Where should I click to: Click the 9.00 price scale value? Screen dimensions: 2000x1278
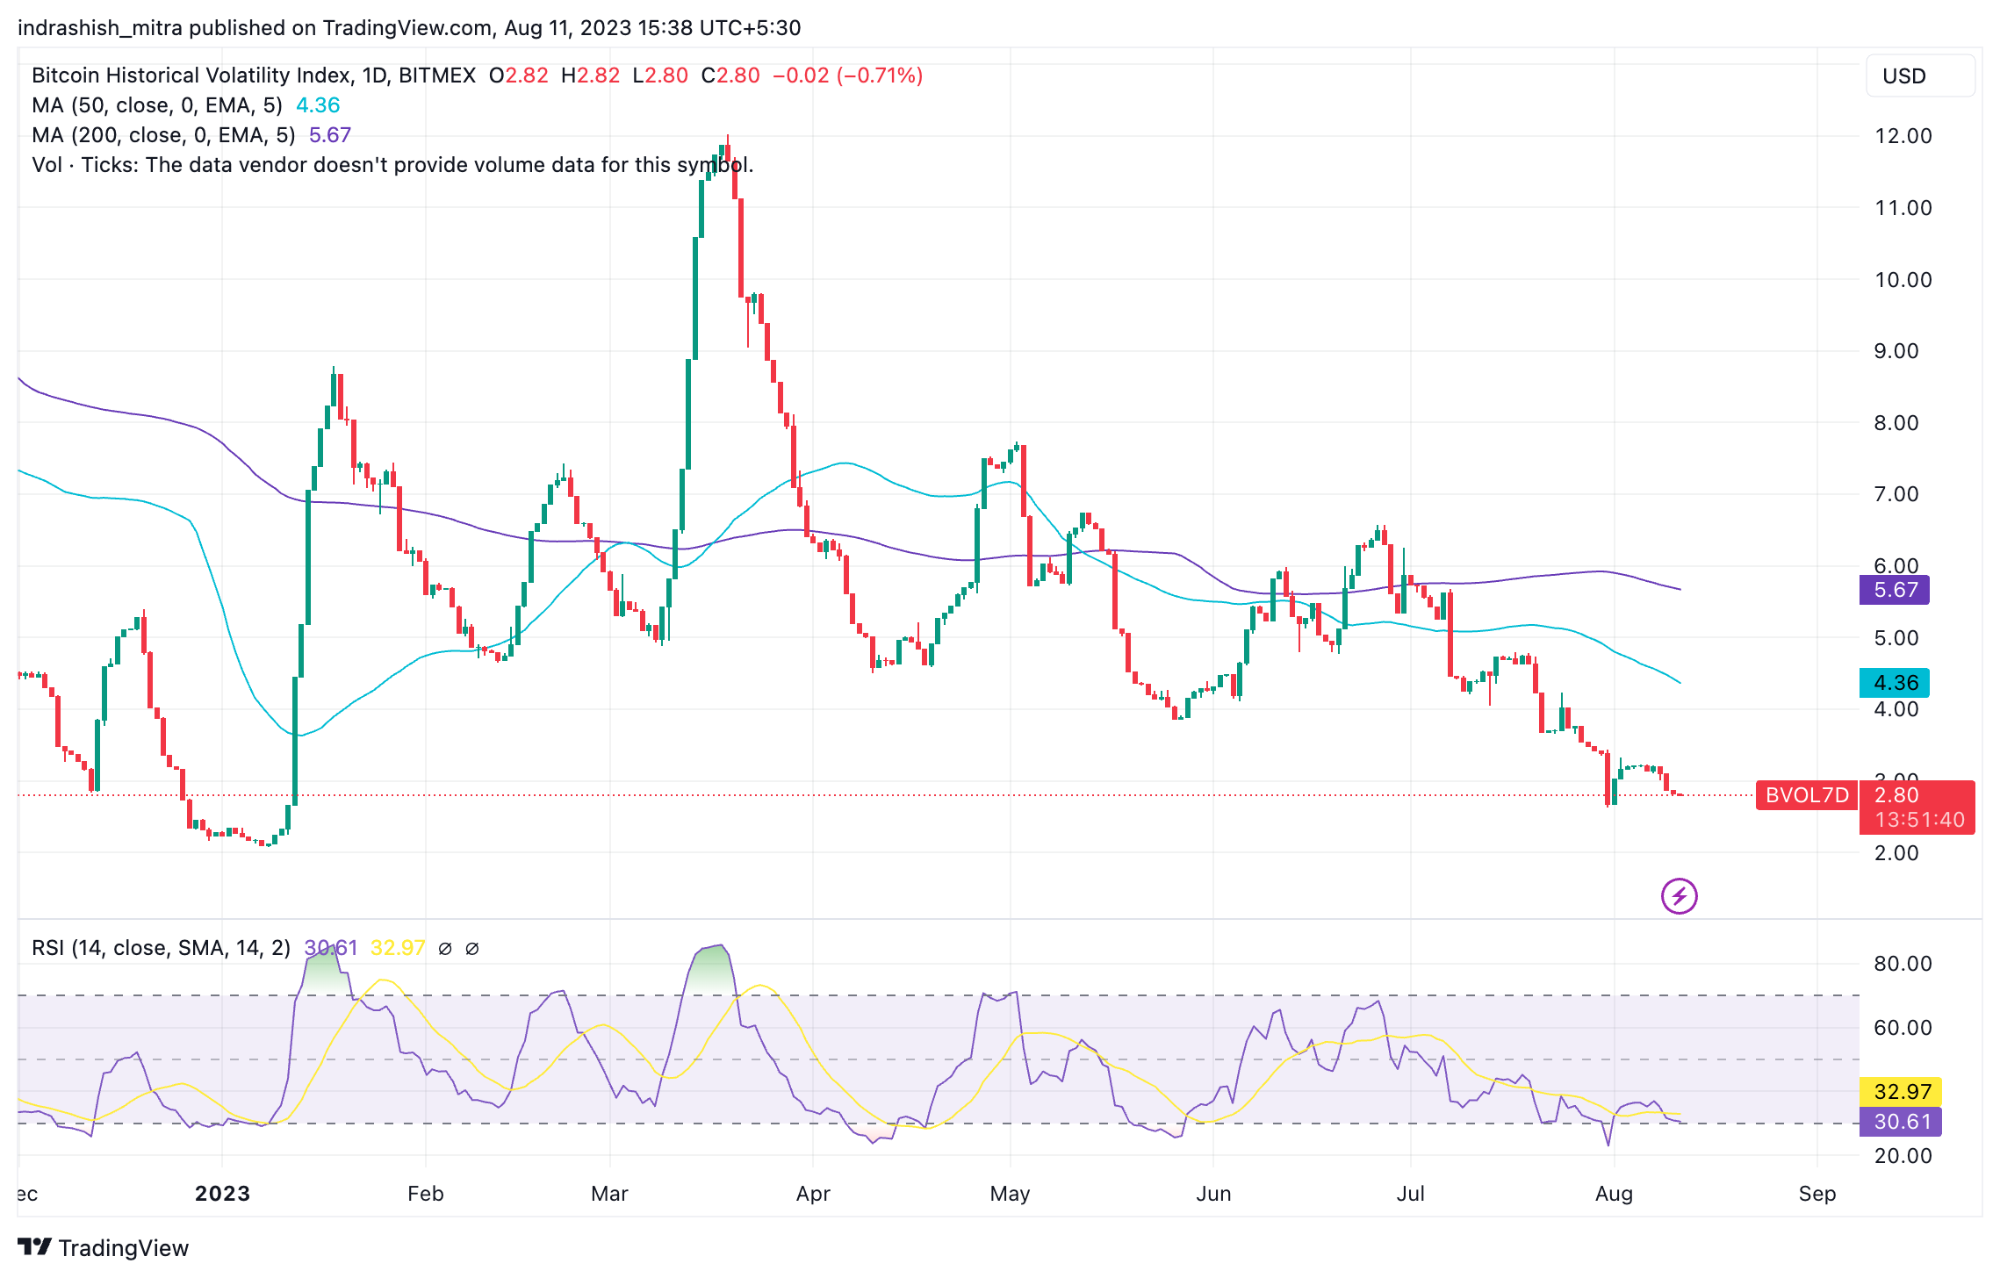(x=1896, y=351)
